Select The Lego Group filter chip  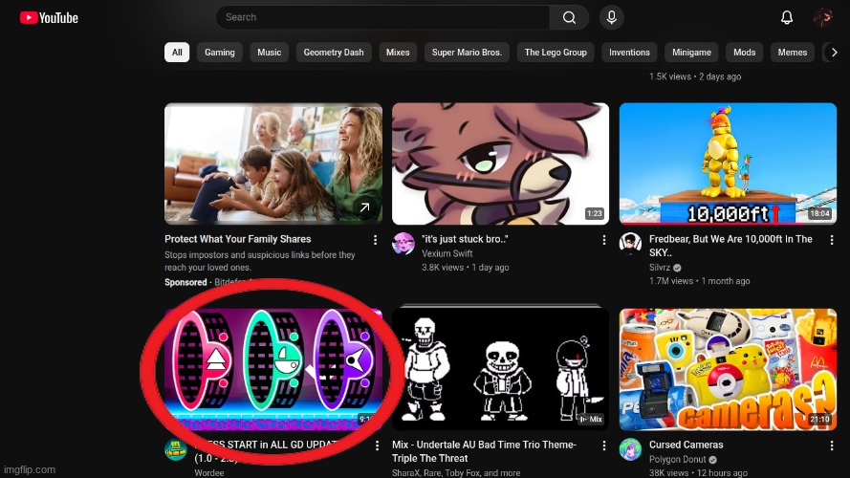(556, 53)
